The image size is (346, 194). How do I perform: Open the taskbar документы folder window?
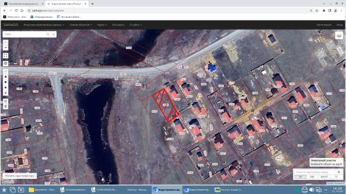(42, 190)
